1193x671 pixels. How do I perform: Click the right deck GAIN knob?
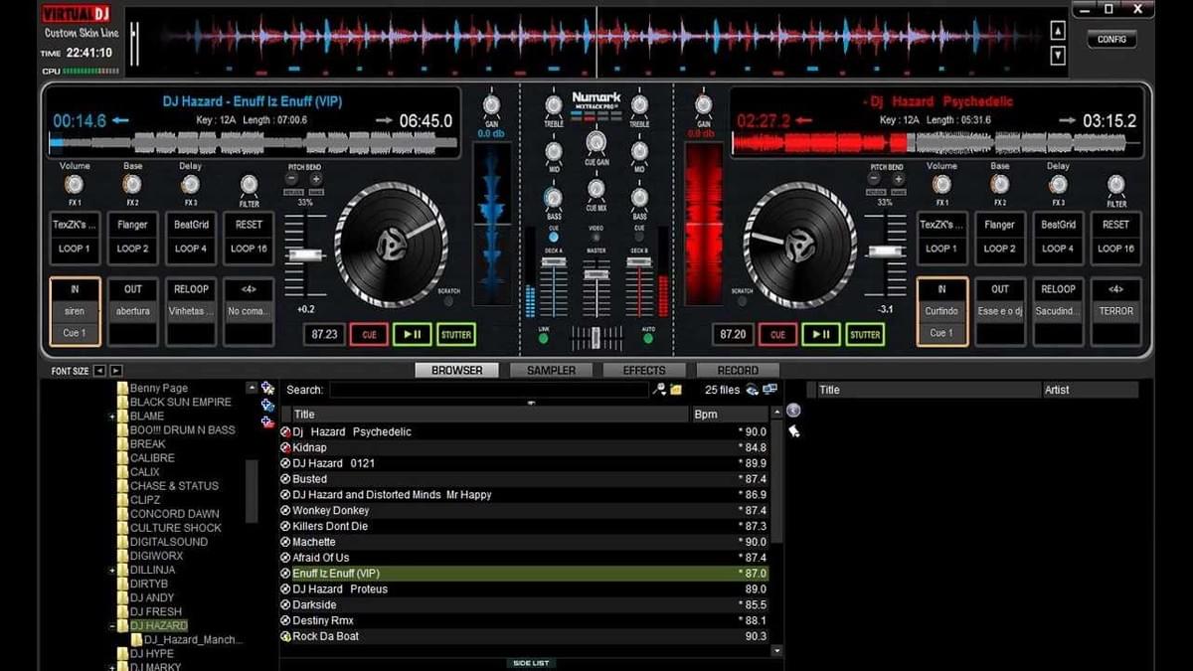click(x=703, y=104)
